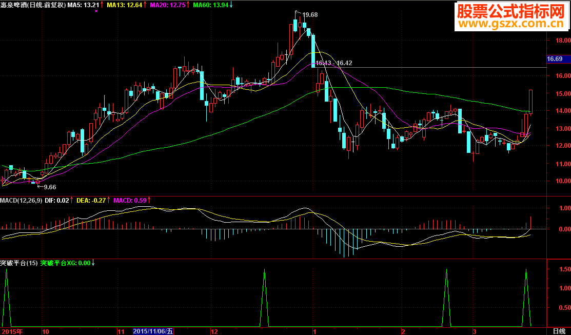Click the 2015年 label on the time axis

tap(11, 331)
